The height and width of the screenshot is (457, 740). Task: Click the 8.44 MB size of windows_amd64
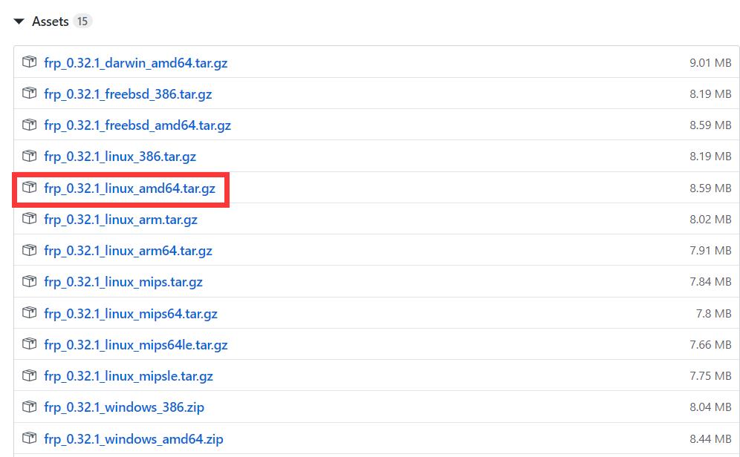tap(710, 438)
